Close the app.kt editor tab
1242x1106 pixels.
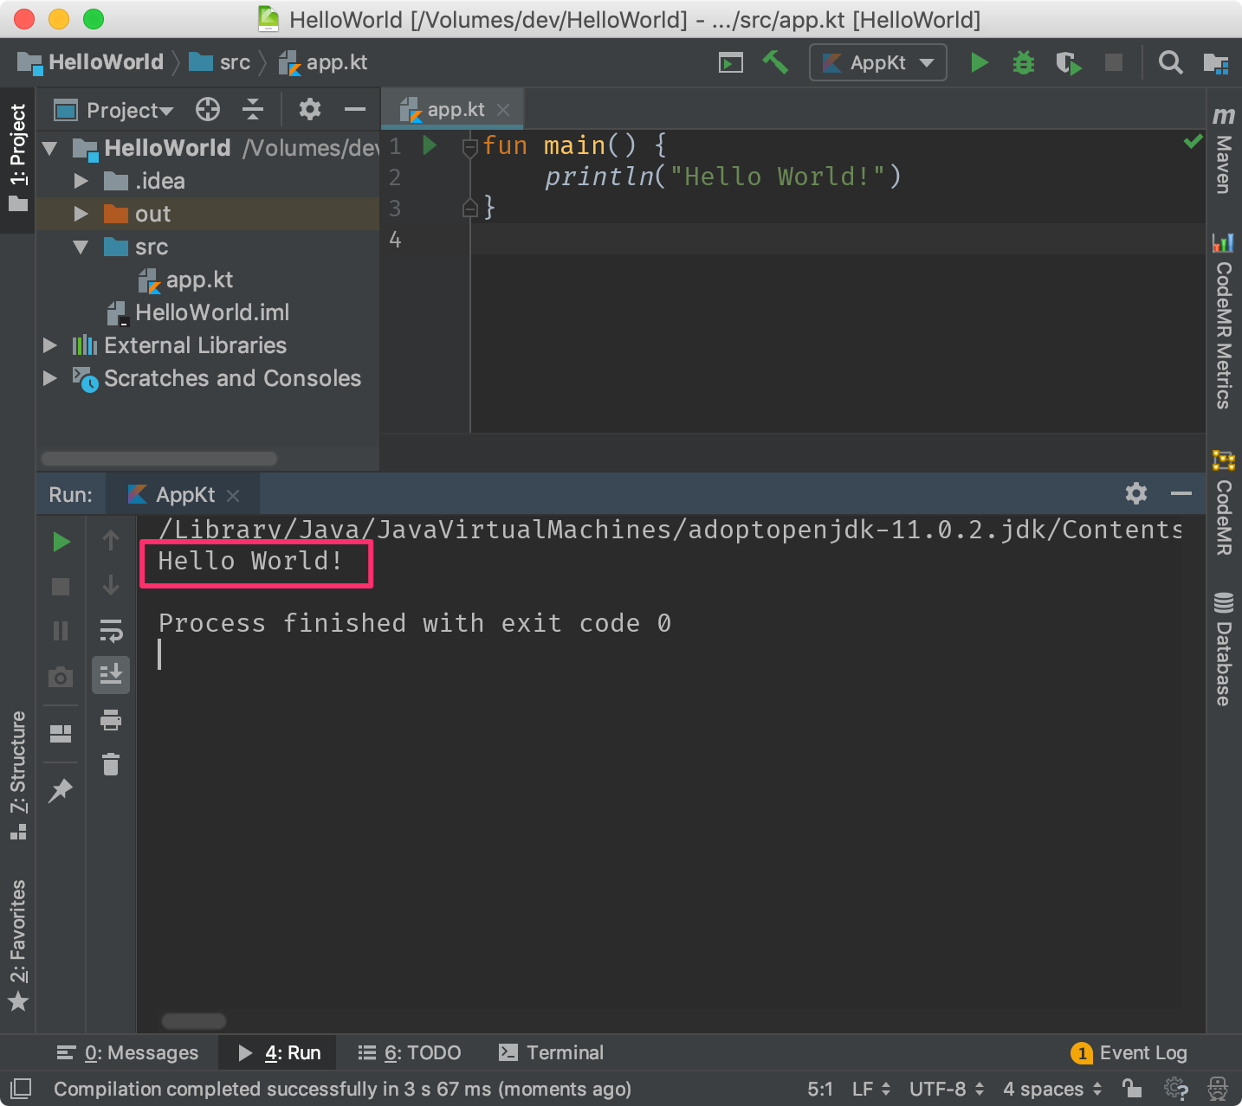coord(503,110)
